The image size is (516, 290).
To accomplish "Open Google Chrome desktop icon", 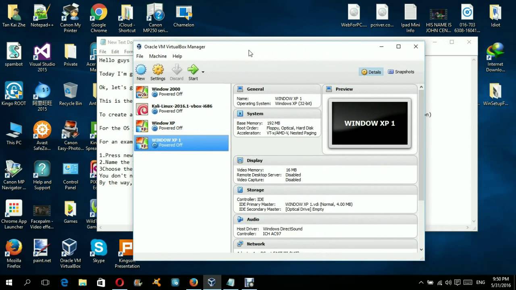I will pyautogui.click(x=99, y=19).
